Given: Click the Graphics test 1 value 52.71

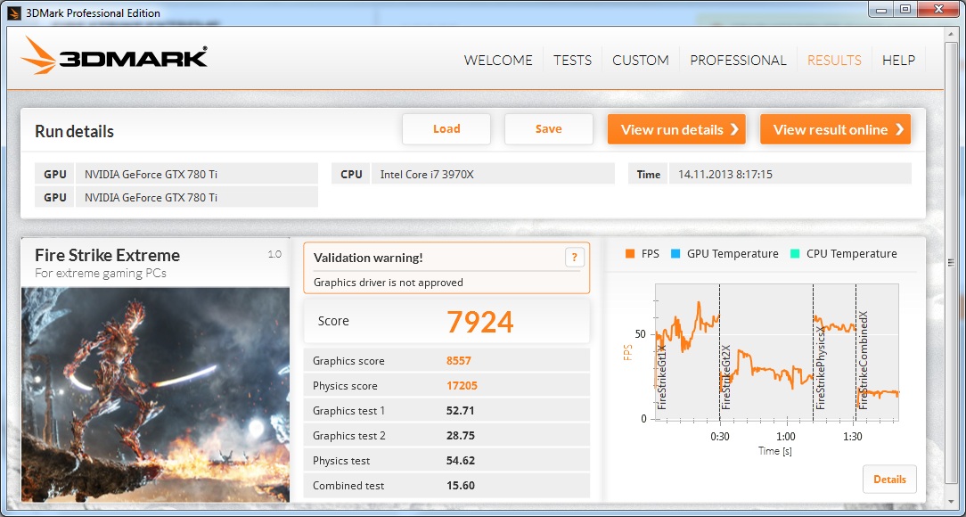Looking at the screenshot, I should click(460, 411).
